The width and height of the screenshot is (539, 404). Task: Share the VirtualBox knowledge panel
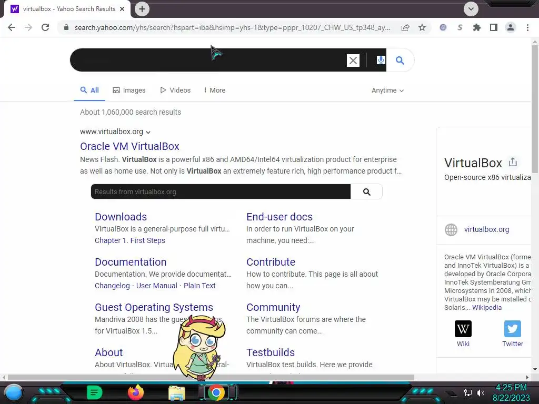point(513,162)
